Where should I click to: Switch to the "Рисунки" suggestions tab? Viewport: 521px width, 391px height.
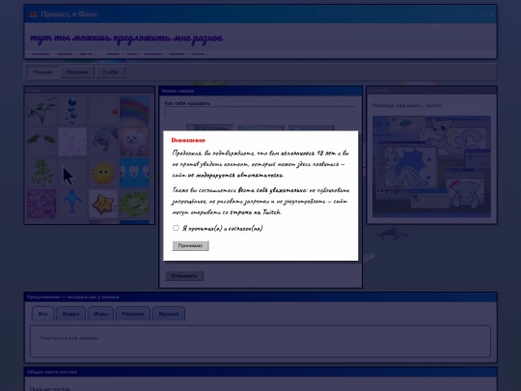click(133, 314)
